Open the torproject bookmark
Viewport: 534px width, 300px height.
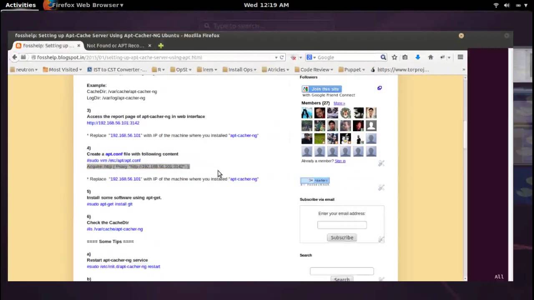pos(400,70)
